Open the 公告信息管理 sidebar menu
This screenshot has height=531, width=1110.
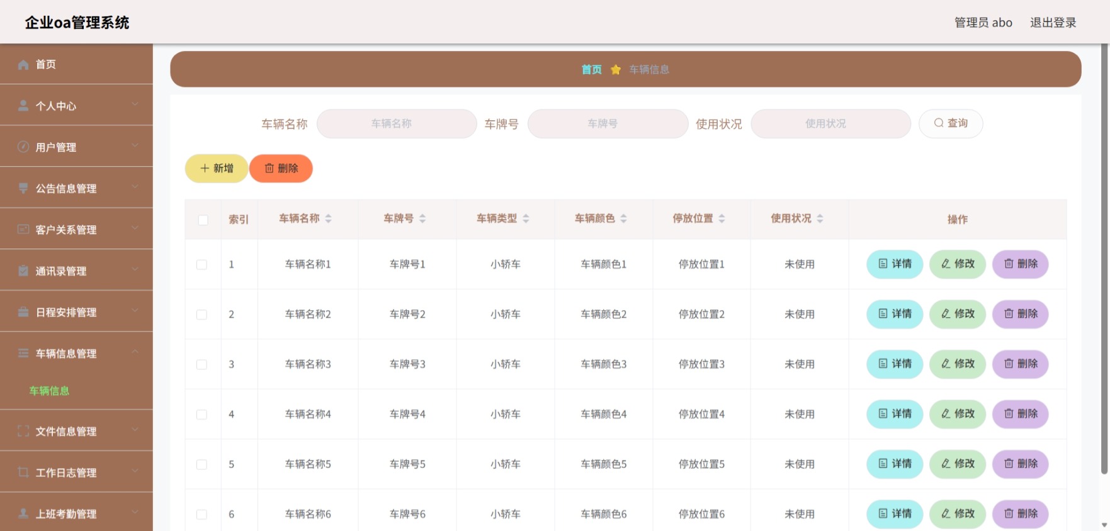point(76,188)
